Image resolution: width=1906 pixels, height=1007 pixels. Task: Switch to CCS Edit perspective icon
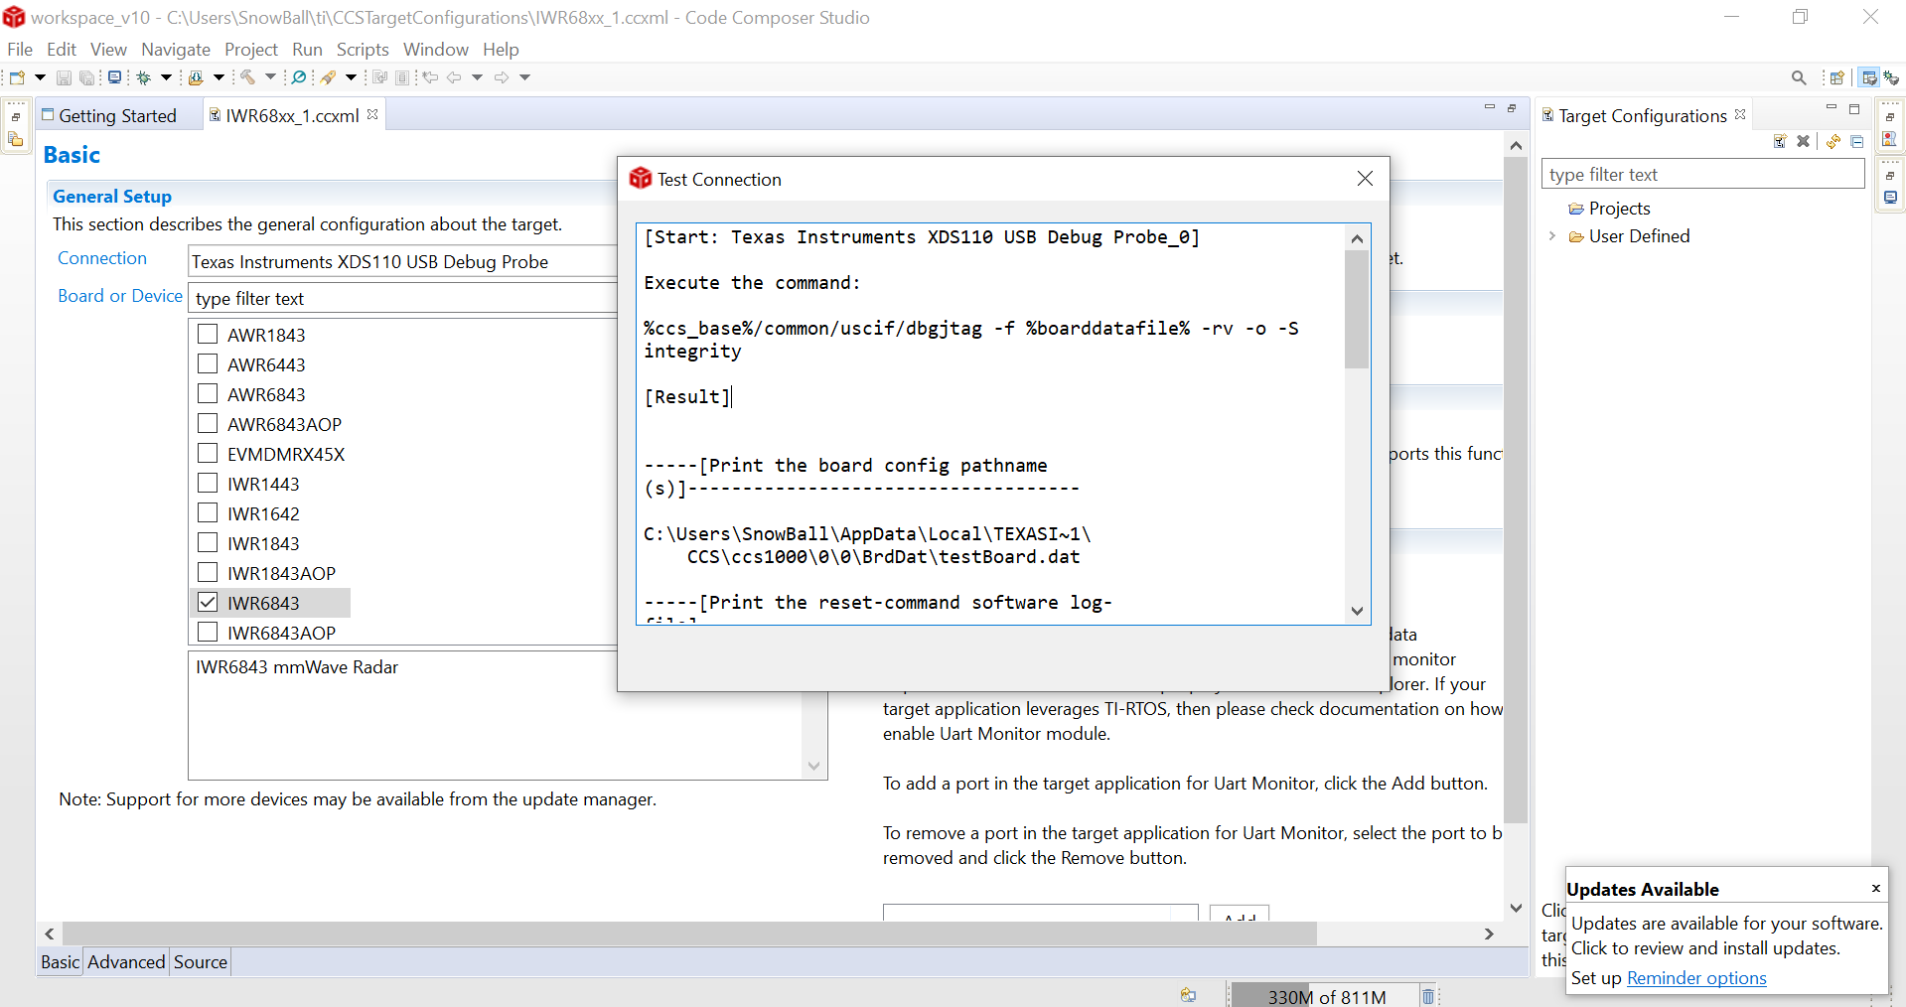click(x=1869, y=77)
